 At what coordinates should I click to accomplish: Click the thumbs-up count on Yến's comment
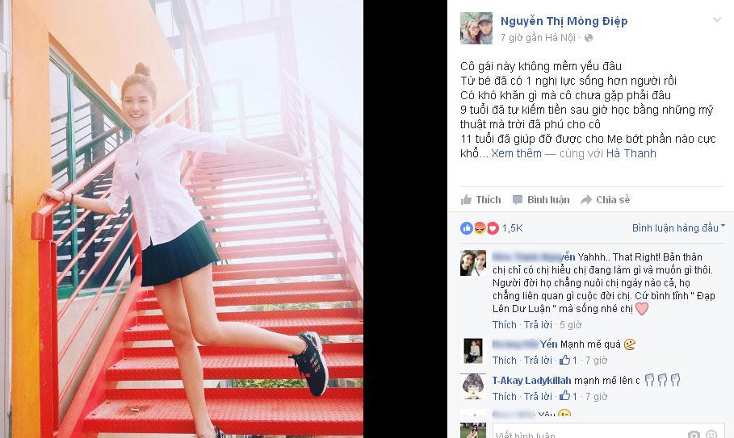pyautogui.click(x=568, y=360)
